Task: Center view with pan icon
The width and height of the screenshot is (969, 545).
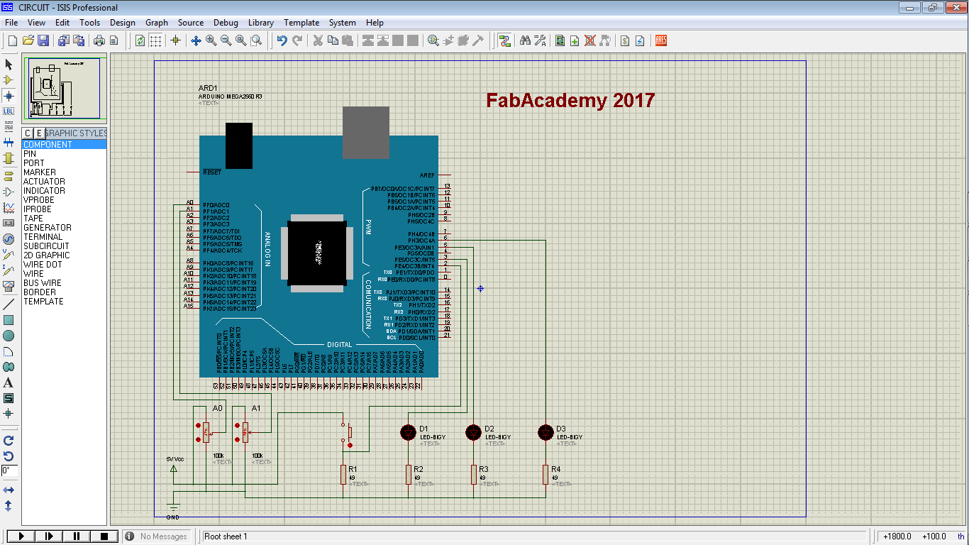Action: tap(196, 40)
